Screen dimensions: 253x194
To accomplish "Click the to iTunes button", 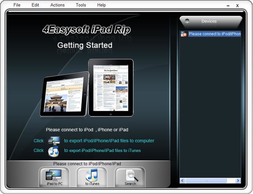I will [x=92, y=177].
